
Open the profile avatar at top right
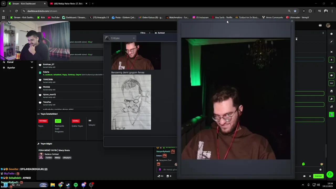pyautogui.click(x=328, y=25)
